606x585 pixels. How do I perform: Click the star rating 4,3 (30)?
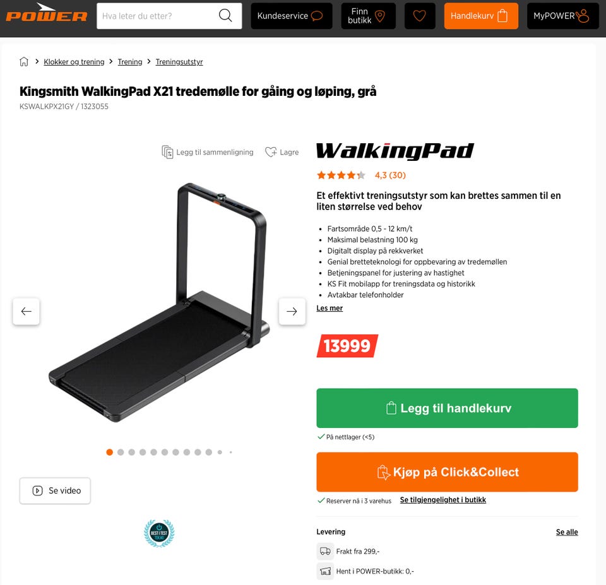[361, 175]
